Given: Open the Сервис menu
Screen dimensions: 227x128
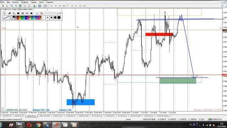Looking at the screenshot, I should 34,2.
